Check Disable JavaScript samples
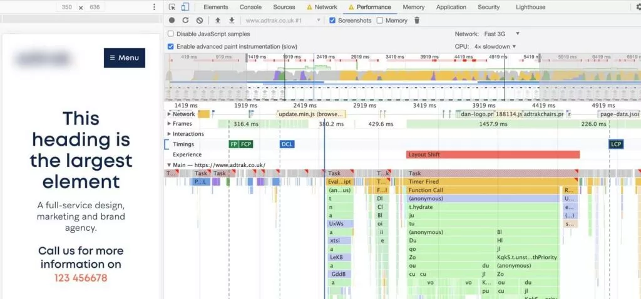This screenshot has height=299, width=641. click(x=171, y=34)
